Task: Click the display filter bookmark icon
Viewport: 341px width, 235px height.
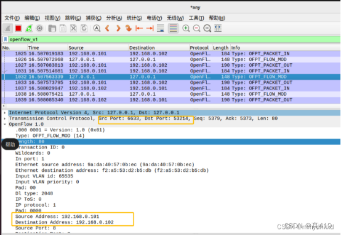Action: [6, 39]
